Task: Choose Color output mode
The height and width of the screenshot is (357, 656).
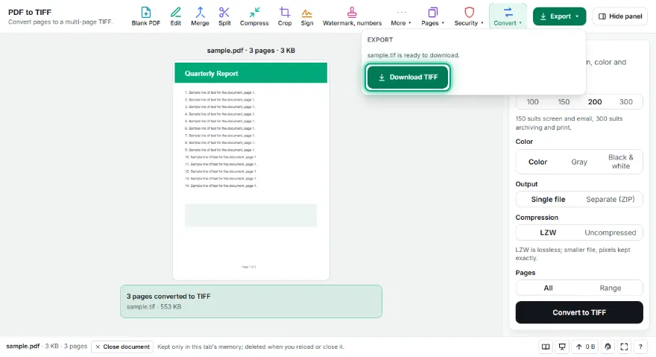Action: pyautogui.click(x=537, y=162)
